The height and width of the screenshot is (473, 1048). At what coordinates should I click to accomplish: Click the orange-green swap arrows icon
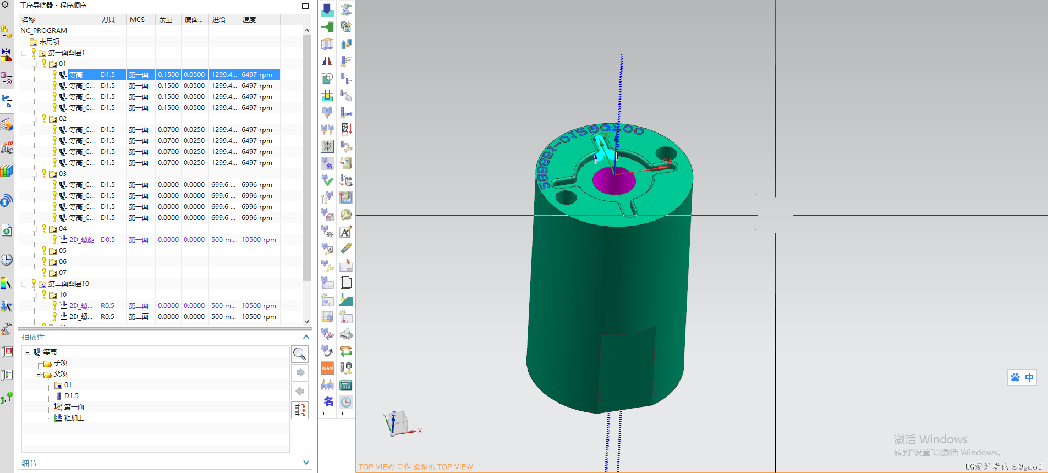346,351
